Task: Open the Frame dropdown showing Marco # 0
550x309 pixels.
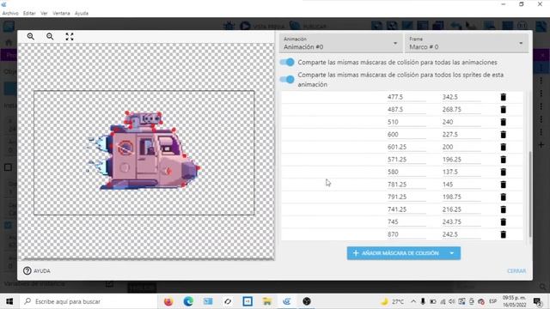Action: click(x=466, y=43)
